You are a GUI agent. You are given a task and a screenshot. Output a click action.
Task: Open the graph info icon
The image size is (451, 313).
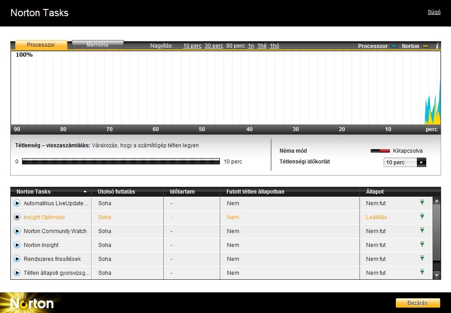tap(437, 46)
